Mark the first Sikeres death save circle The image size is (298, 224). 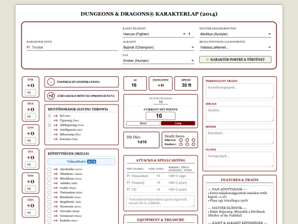coord(181,140)
